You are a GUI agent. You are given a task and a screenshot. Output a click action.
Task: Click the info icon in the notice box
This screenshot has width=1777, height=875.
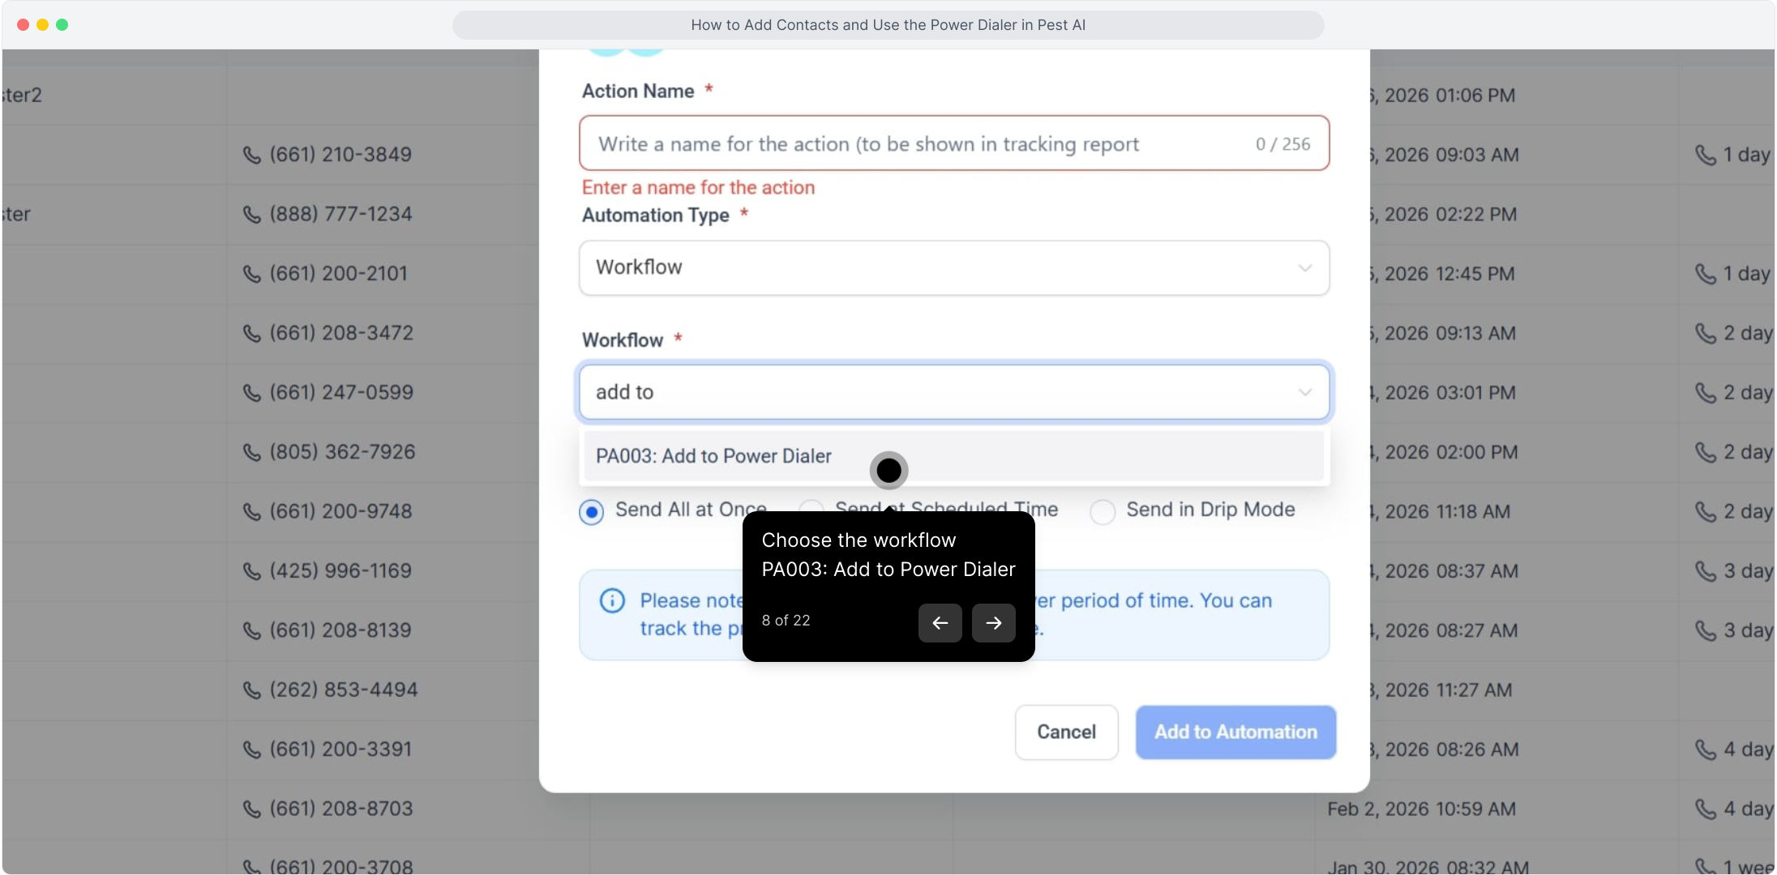(x=612, y=600)
